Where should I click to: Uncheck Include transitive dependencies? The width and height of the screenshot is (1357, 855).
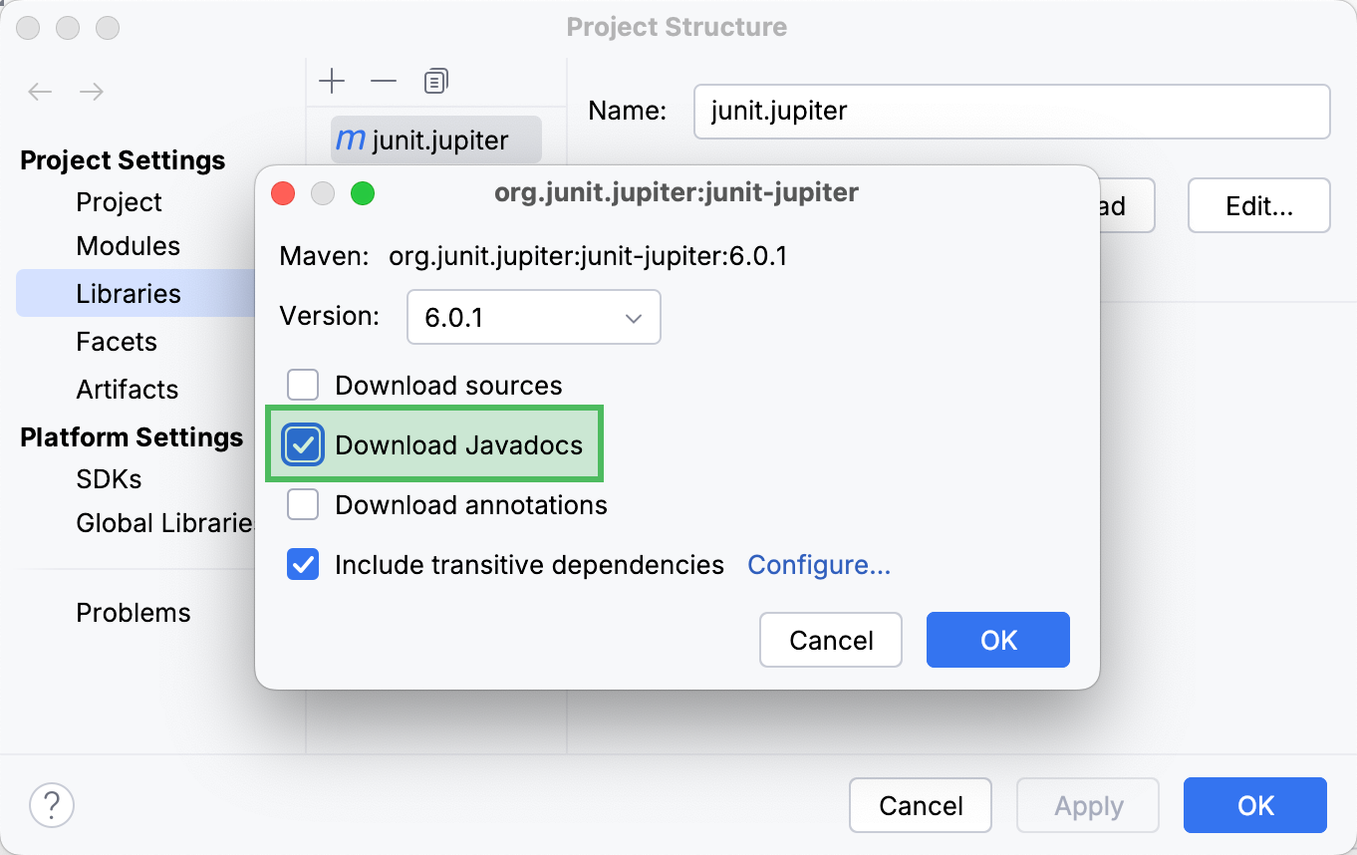tap(302, 564)
